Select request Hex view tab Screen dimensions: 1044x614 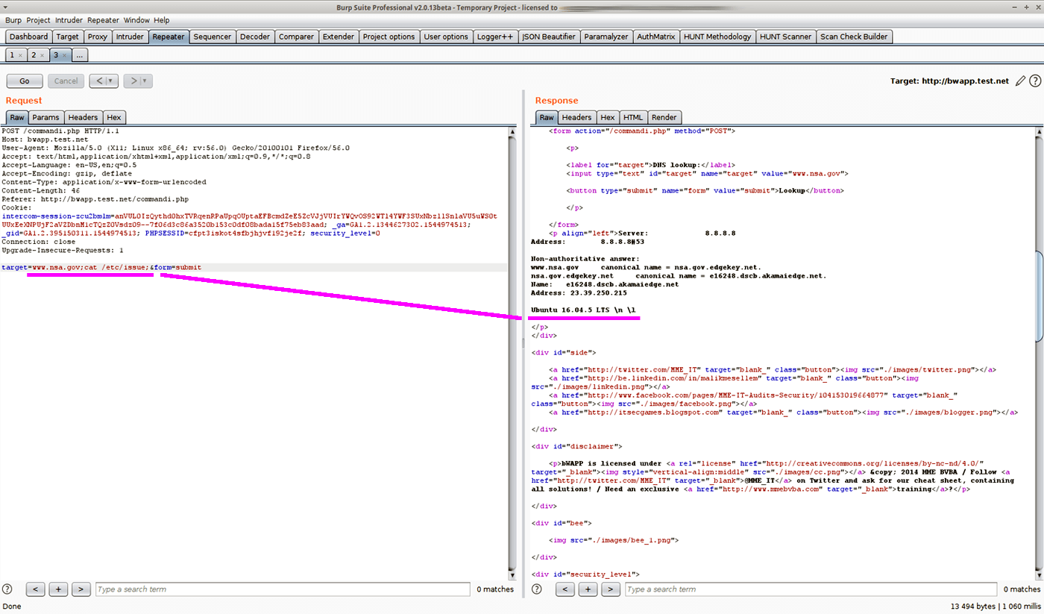coord(113,117)
